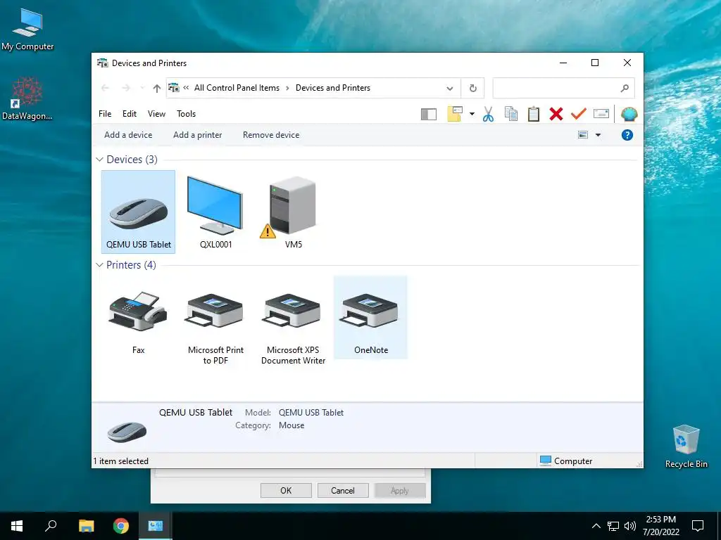Click the yellow folder organize icon
The width and height of the screenshot is (721, 540).
click(x=454, y=114)
